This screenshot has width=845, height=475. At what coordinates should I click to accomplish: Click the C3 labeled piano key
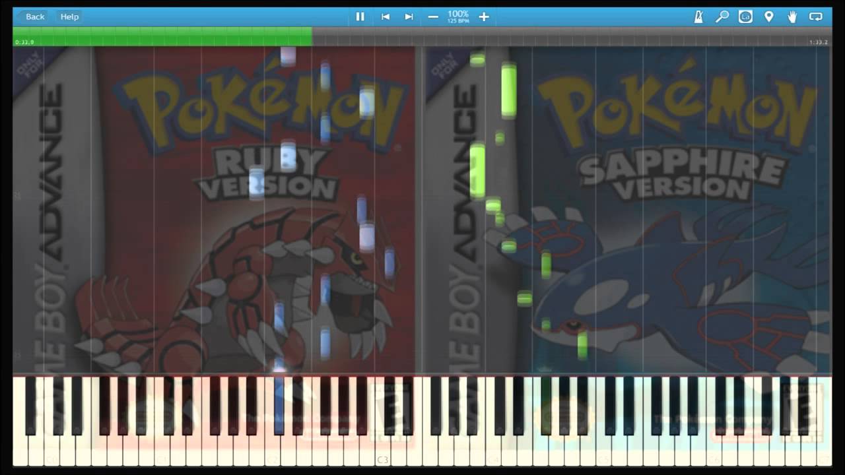(x=383, y=422)
